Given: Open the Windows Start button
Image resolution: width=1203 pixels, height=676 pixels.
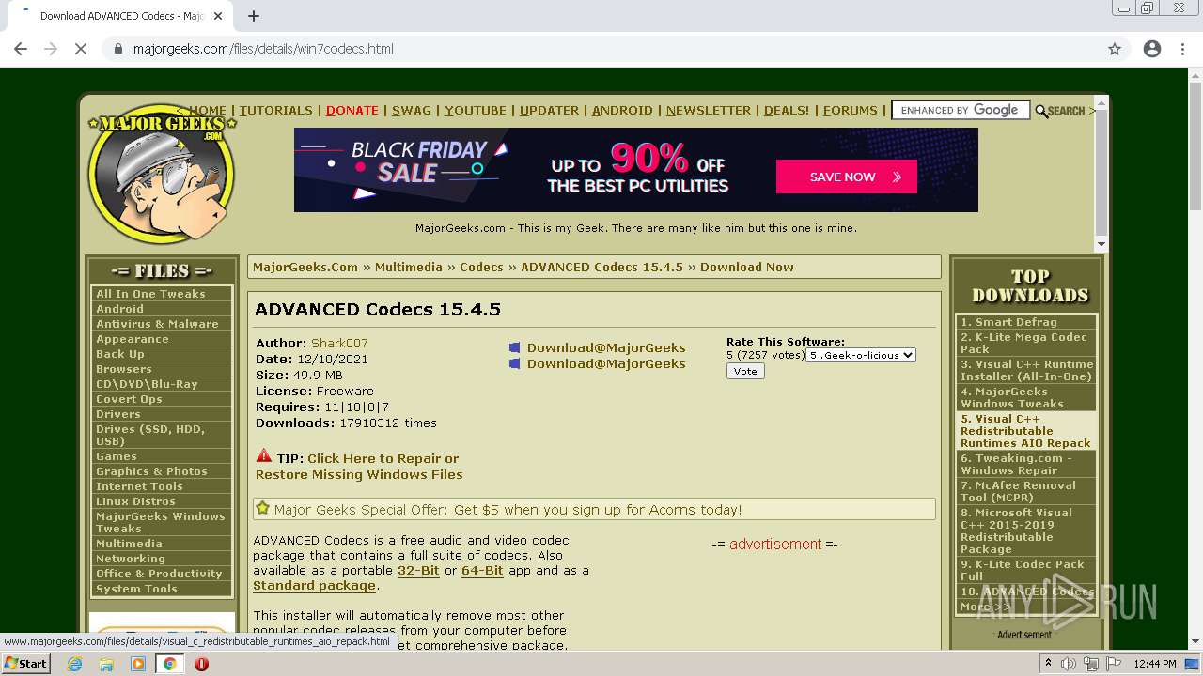Looking at the screenshot, I should pos(25,664).
